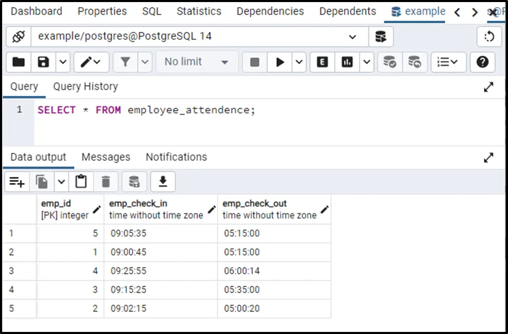Click the Save file icon

click(44, 62)
